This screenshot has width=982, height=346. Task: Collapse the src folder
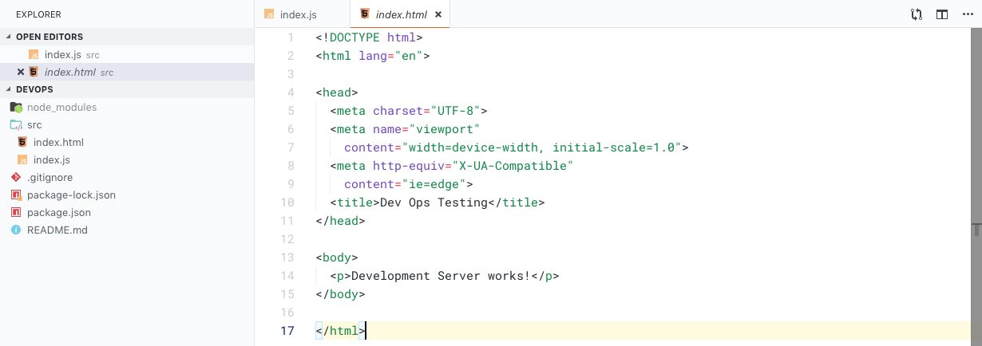click(x=34, y=124)
